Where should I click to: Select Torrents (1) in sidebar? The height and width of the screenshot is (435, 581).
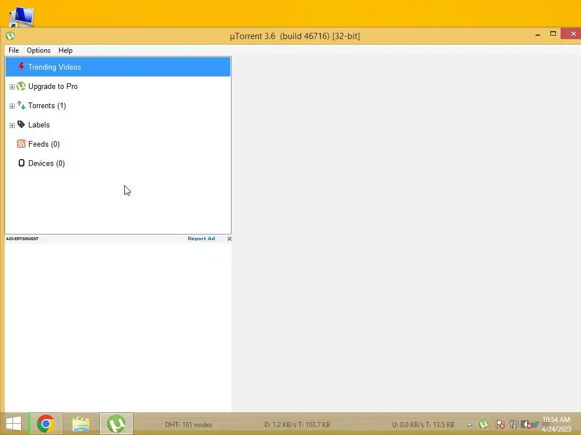point(47,105)
